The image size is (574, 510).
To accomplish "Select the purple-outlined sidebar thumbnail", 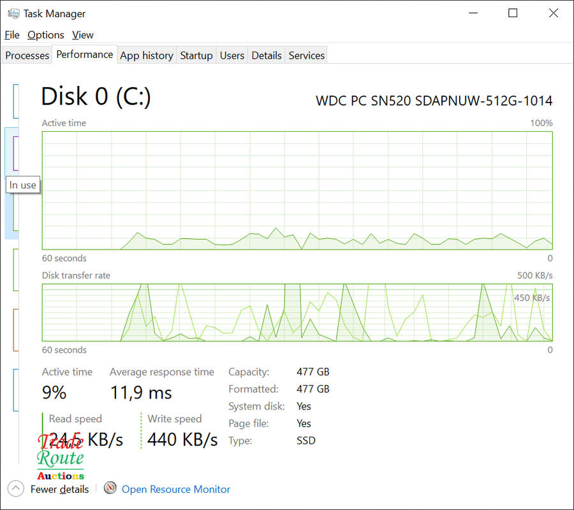I will click(15, 153).
